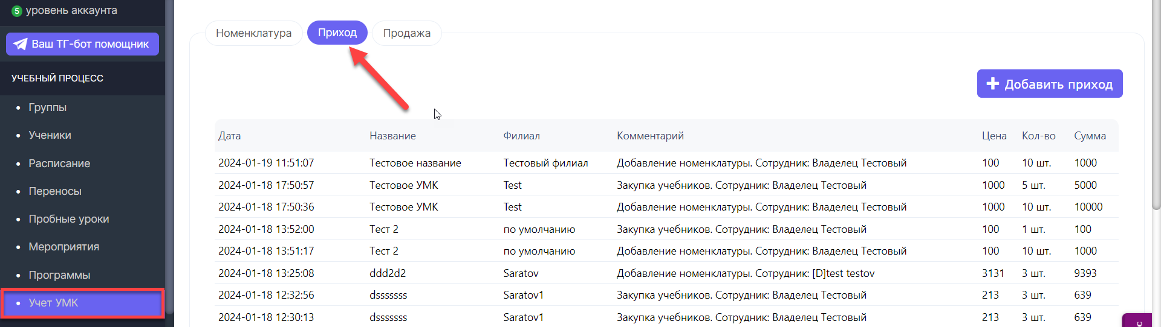Click Тестовое название cell
Screen dimensions: 1161x327
415,163
